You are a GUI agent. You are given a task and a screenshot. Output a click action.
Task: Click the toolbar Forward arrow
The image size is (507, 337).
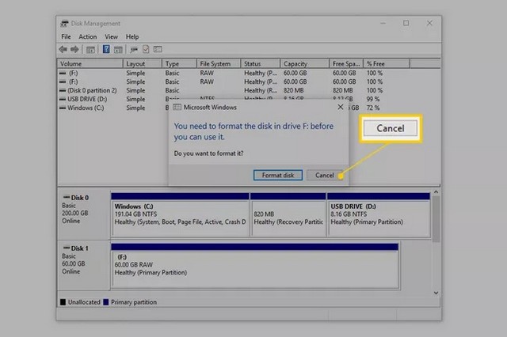tap(74, 49)
